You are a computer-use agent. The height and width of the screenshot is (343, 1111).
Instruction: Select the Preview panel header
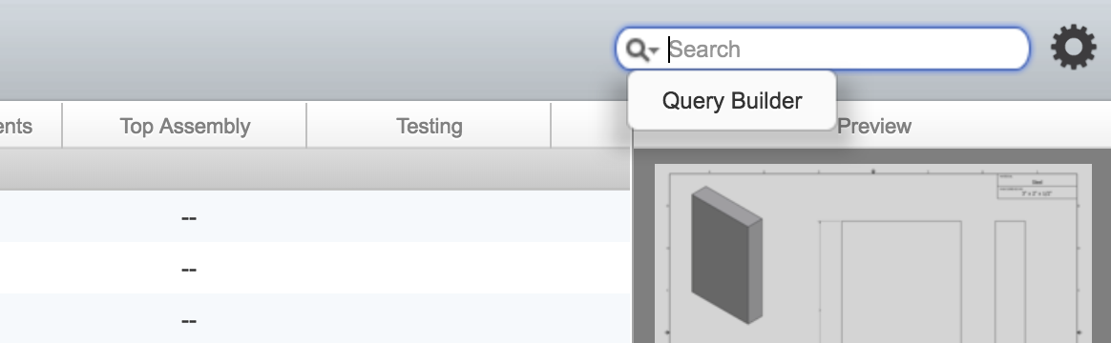pyautogui.click(x=873, y=126)
